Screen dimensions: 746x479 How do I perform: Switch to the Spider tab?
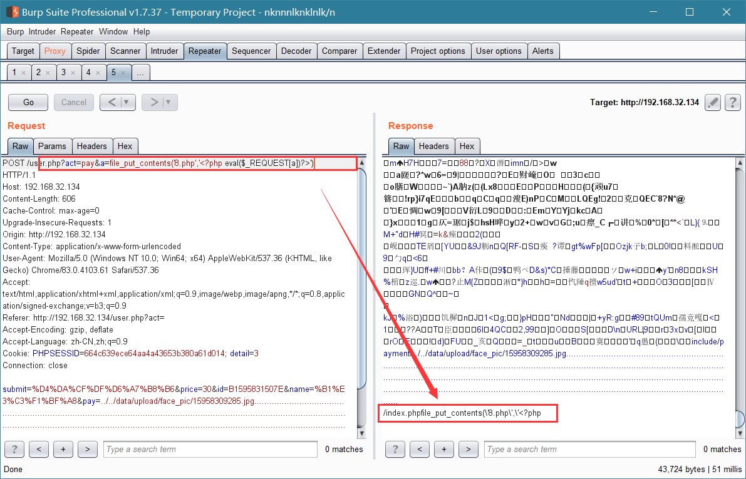pos(88,51)
